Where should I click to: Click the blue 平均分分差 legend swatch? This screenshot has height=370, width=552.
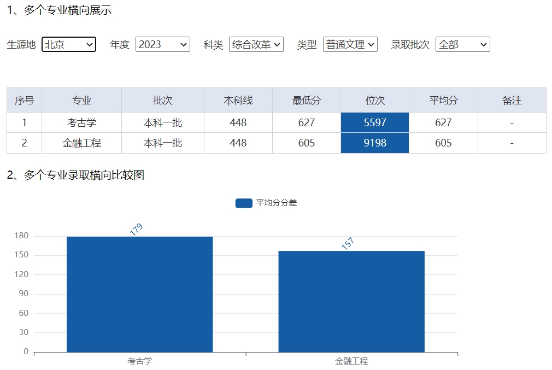[244, 203]
